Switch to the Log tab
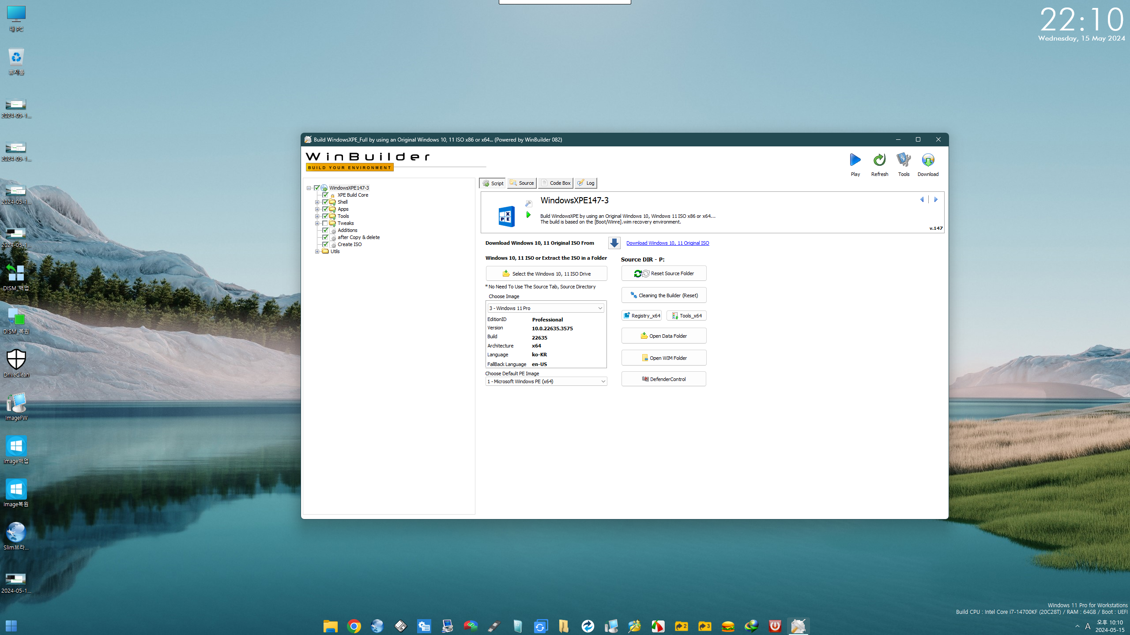1130x635 pixels. point(586,183)
